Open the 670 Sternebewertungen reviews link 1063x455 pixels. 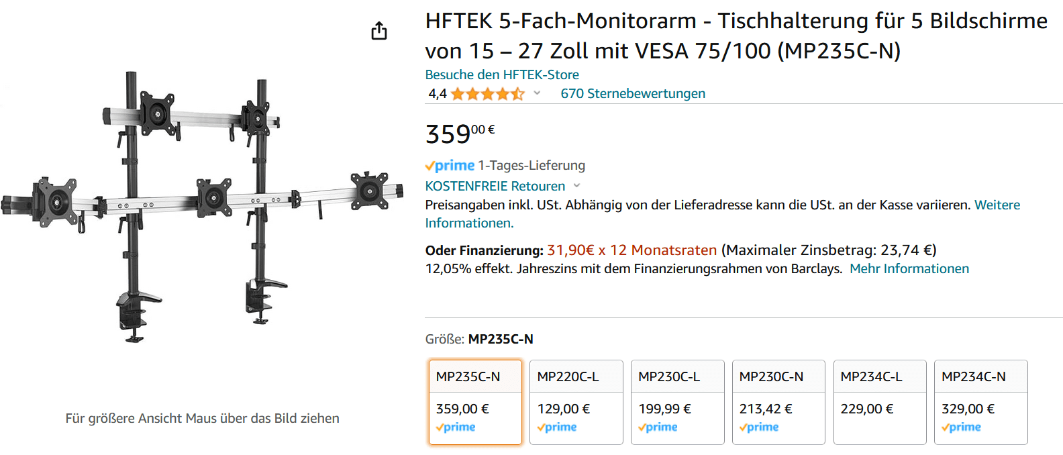(633, 93)
